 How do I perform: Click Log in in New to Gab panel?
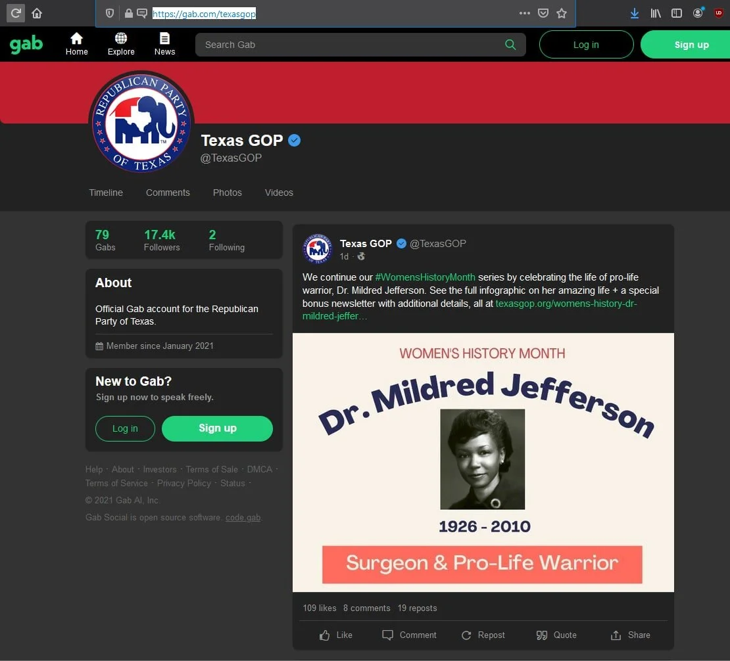tap(125, 428)
